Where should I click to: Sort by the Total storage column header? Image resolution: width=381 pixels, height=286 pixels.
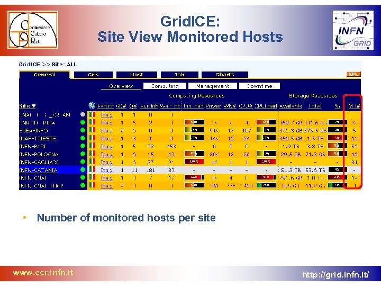[x=315, y=106]
